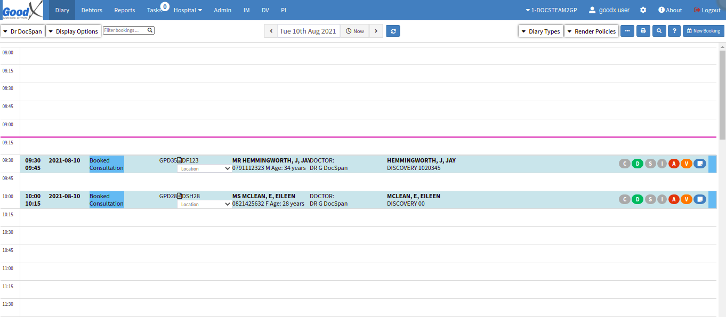This screenshot has height=317, width=726.
Task: Click document icon beside DSH28
Action: 180,196
